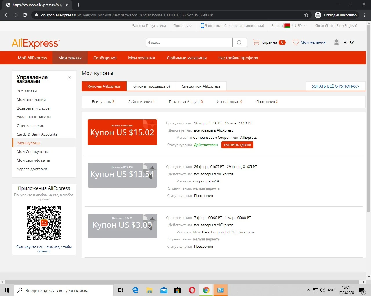Go back with the browser back arrow

point(6,15)
